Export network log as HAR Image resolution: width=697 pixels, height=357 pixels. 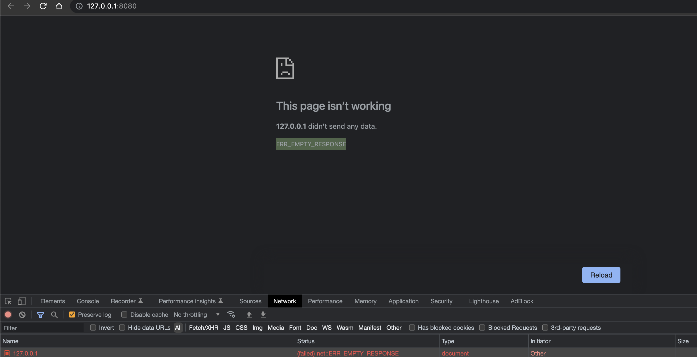(263, 314)
